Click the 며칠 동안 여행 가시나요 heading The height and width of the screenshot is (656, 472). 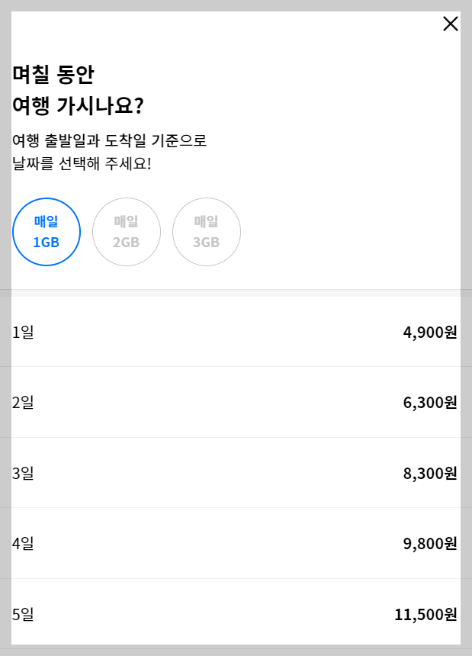[61, 88]
